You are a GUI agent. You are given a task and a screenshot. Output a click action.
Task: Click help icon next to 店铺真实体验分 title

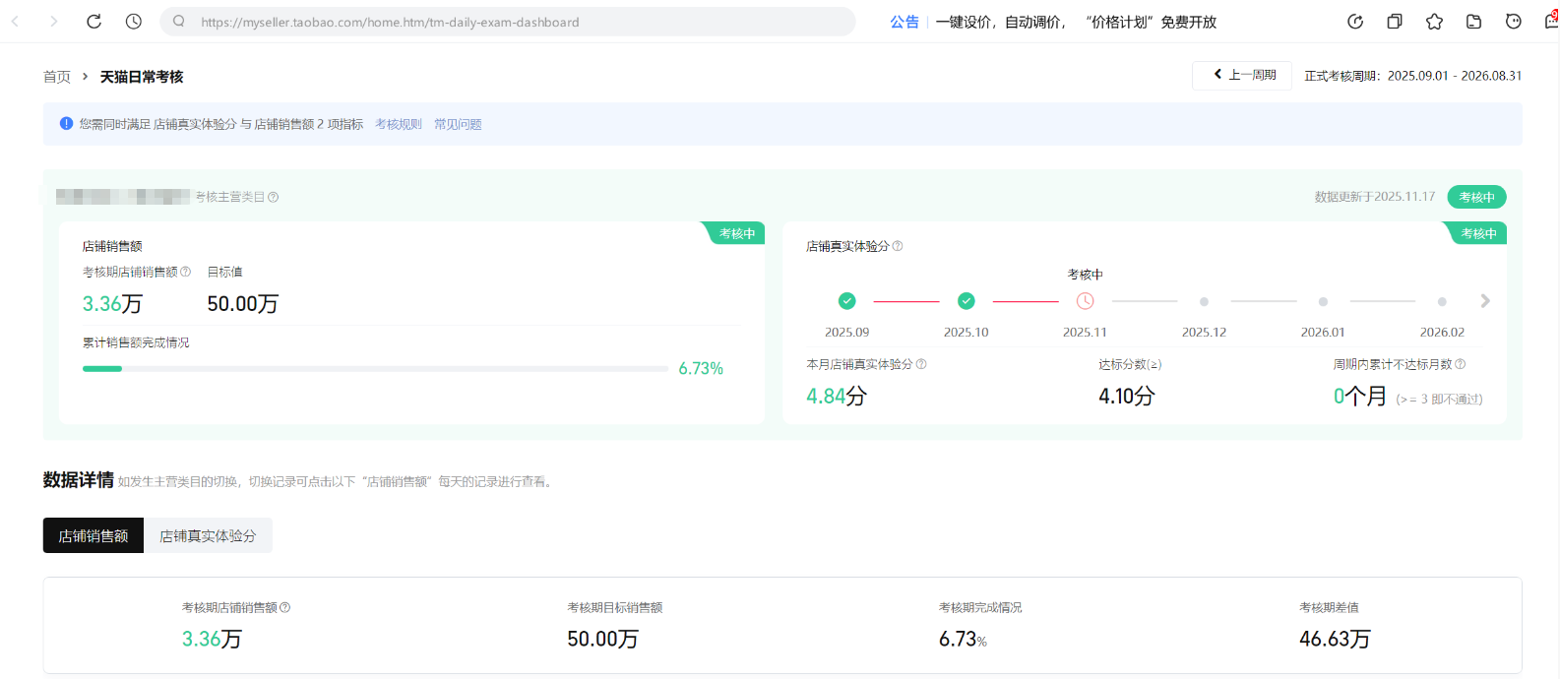point(898,246)
